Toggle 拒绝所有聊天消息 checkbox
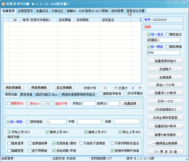 click(x=112, y=151)
